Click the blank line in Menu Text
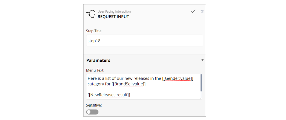Viewport: 286px width, 120px height. [x=137, y=89]
